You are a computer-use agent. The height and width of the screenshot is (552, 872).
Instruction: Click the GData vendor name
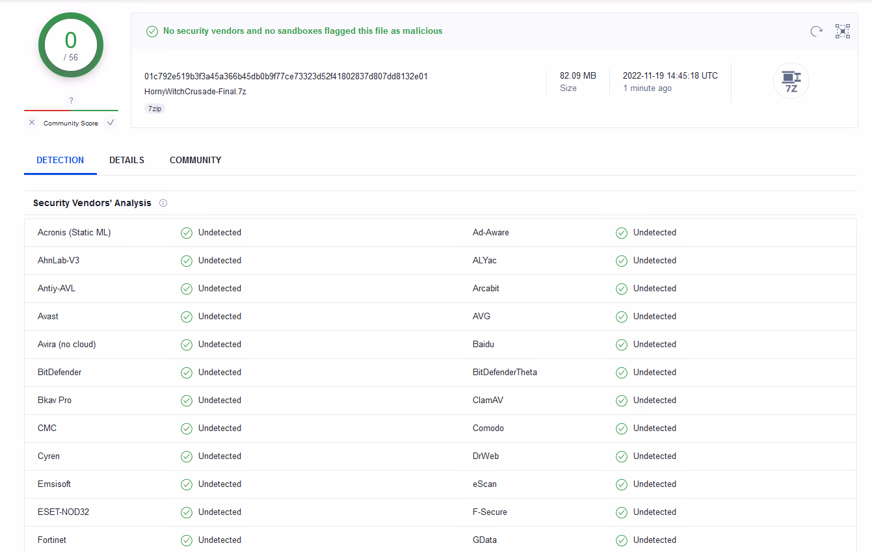pos(485,540)
